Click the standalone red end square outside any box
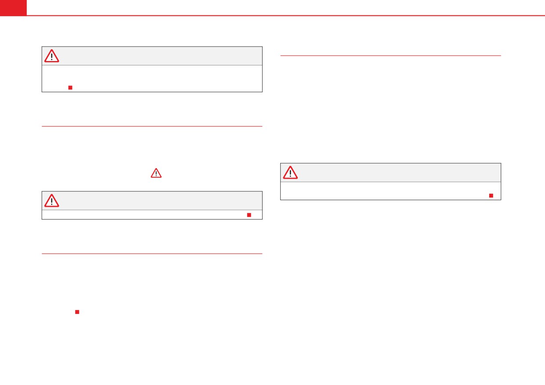 click(77, 312)
